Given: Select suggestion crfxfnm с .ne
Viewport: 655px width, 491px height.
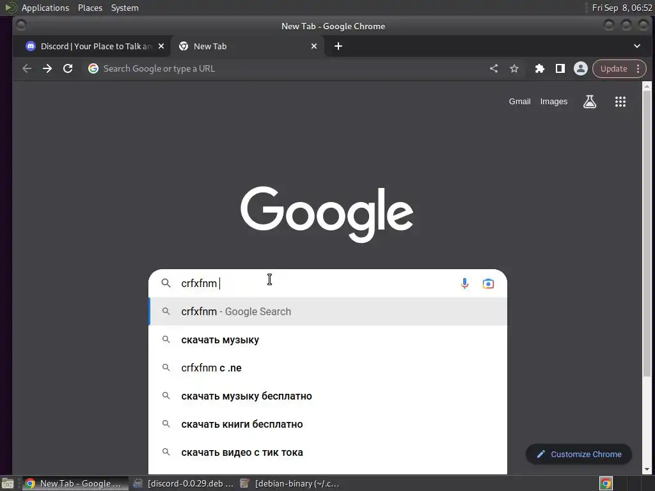Looking at the screenshot, I should pyautogui.click(x=328, y=368).
